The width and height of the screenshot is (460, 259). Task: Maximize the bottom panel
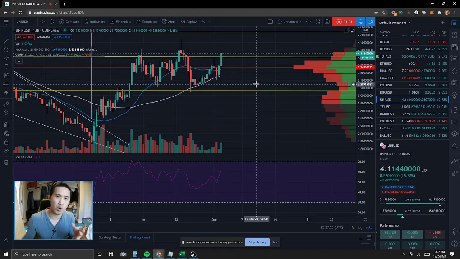[x=369, y=237]
